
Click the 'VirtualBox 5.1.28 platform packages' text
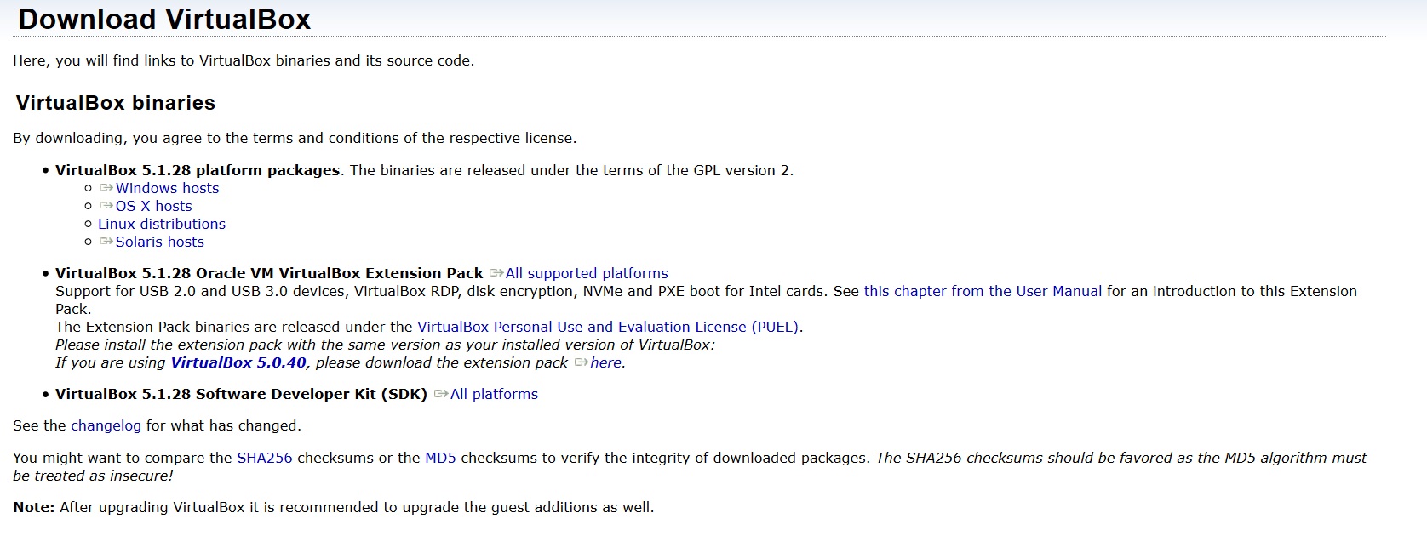(198, 170)
